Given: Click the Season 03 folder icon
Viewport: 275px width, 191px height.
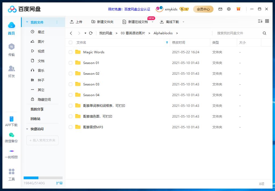Looking at the screenshot, I should click(x=78, y=84).
